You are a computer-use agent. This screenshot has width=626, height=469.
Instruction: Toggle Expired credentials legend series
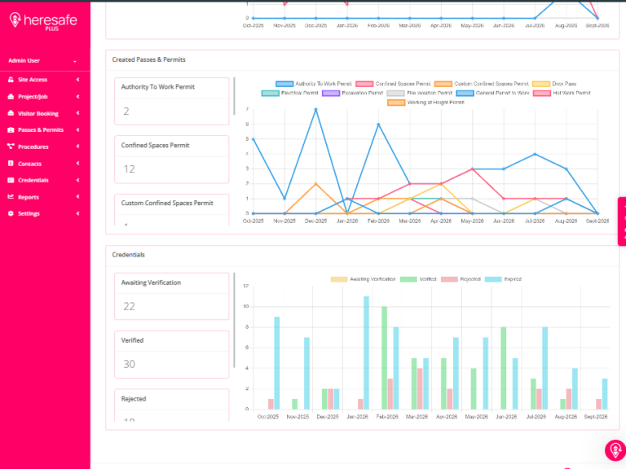(x=503, y=279)
